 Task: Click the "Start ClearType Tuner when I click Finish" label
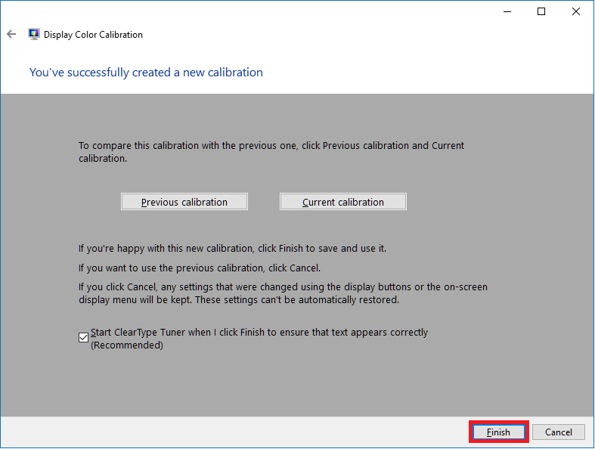pos(259,339)
